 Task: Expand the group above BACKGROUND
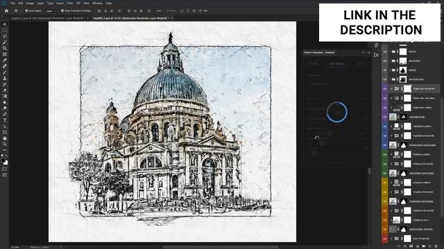(390, 71)
